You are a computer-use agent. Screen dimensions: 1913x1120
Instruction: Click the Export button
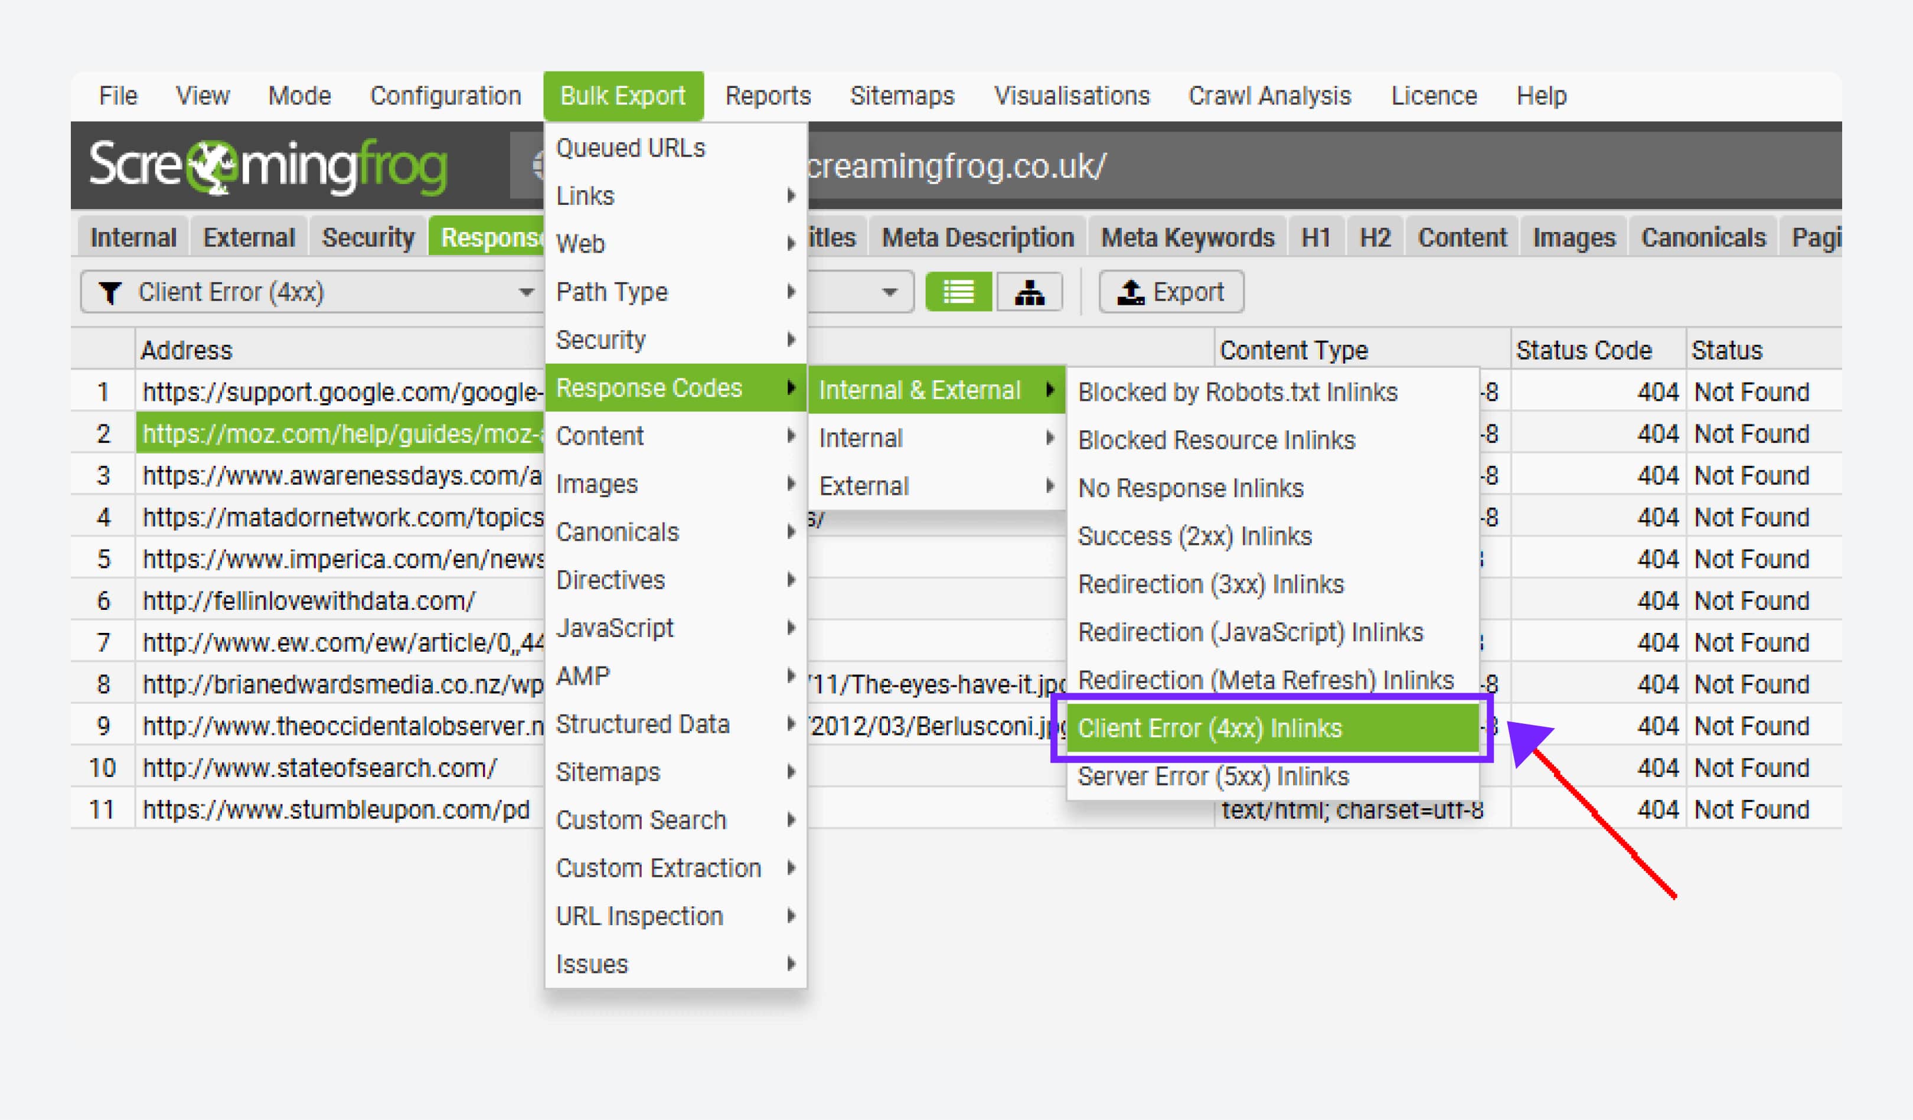pos(1171,292)
